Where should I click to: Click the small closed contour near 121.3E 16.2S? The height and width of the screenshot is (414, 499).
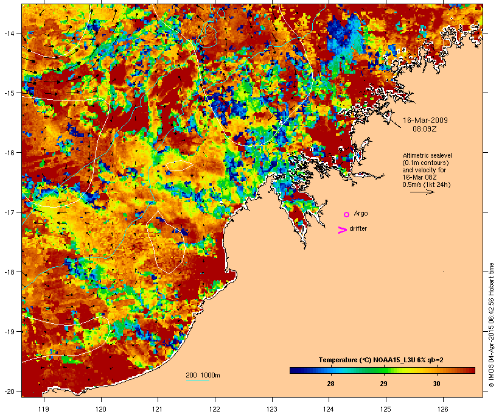click(x=179, y=166)
